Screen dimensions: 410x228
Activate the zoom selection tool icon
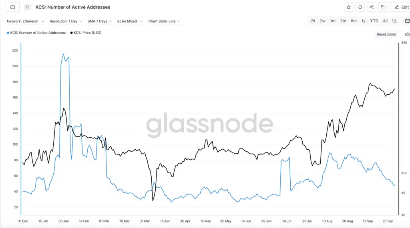click(395, 21)
